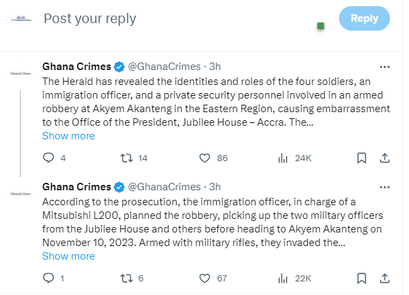This screenshot has height=295, width=409.
Task: Repost the tweet with 6 reposts
Action: point(125,278)
